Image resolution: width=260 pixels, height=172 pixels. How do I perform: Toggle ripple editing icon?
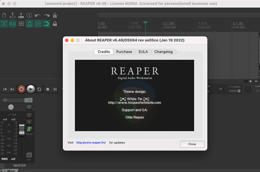[21, 24]
